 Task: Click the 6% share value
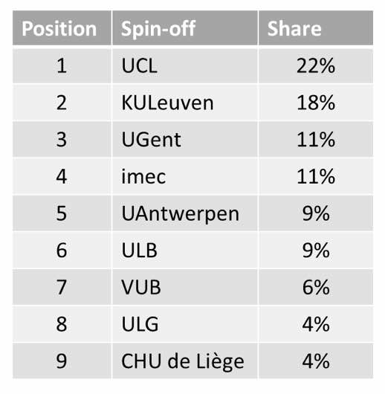(316, 288)
